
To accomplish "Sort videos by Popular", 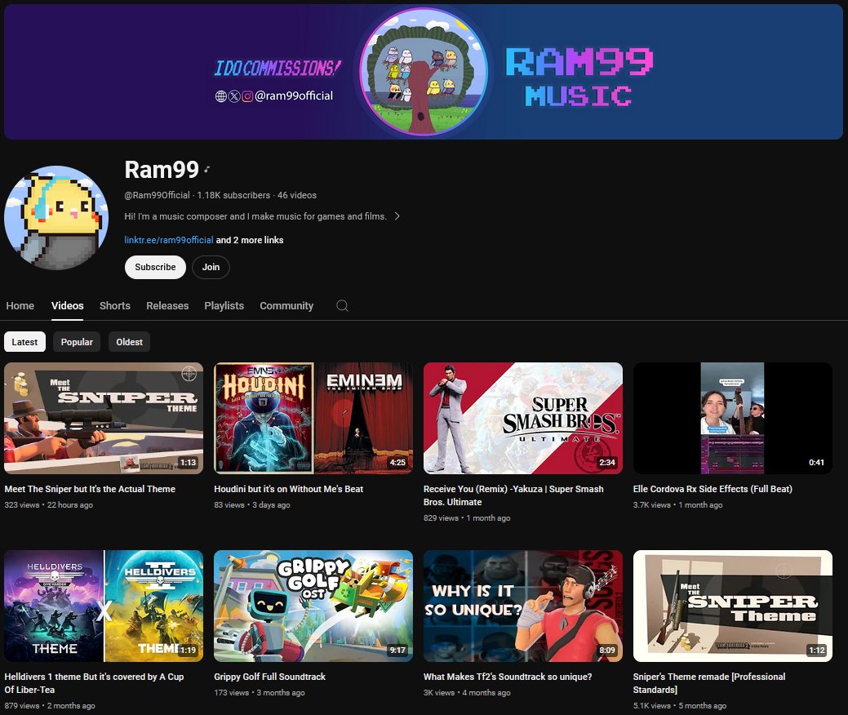I will tap(77, 342).
